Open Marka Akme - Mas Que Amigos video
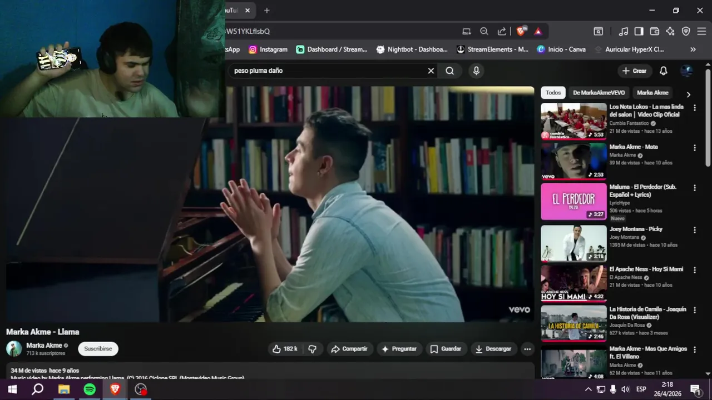 [573, 363]
